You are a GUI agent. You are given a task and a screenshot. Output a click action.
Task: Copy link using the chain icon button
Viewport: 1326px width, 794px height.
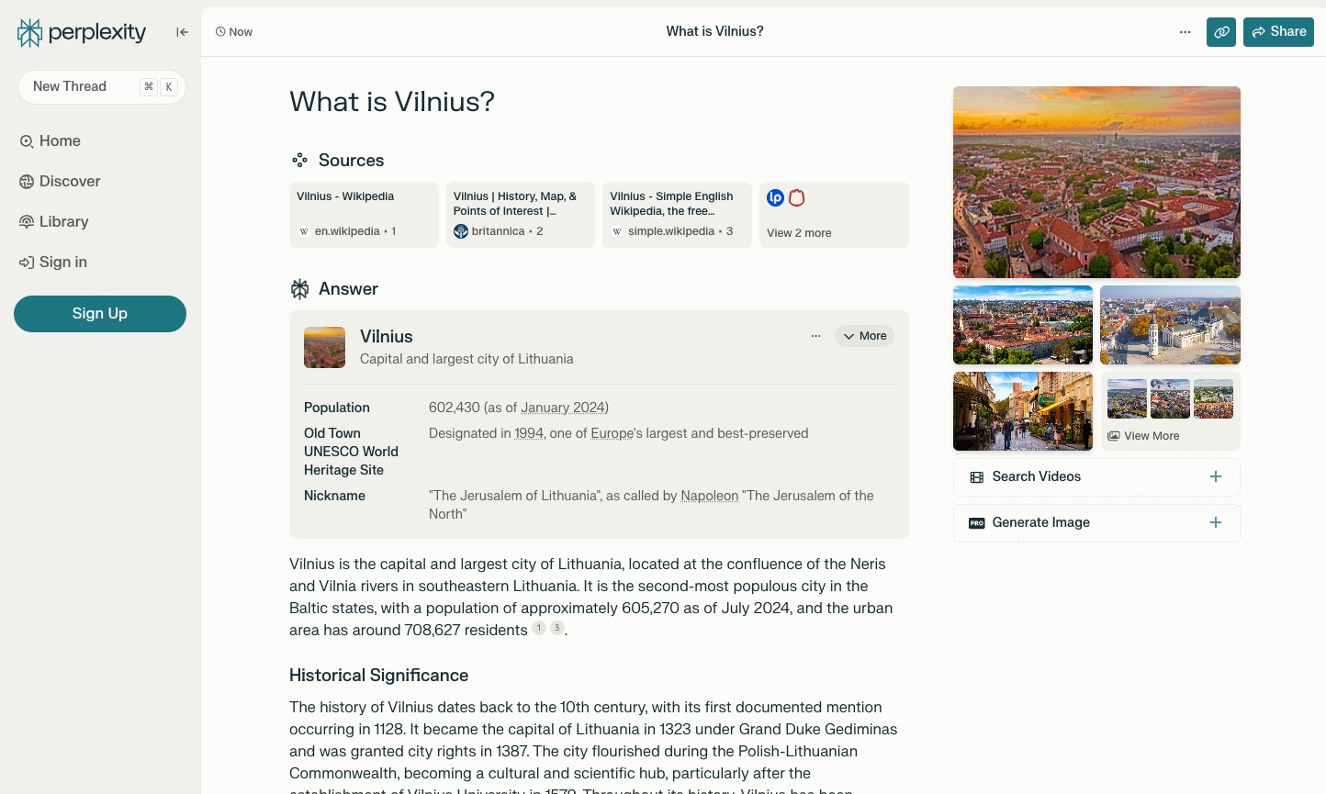(x=1220, y=32)
